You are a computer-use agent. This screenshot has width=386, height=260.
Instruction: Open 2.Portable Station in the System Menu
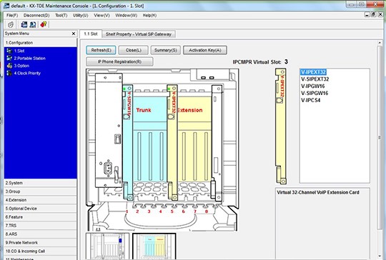point(29,59)
